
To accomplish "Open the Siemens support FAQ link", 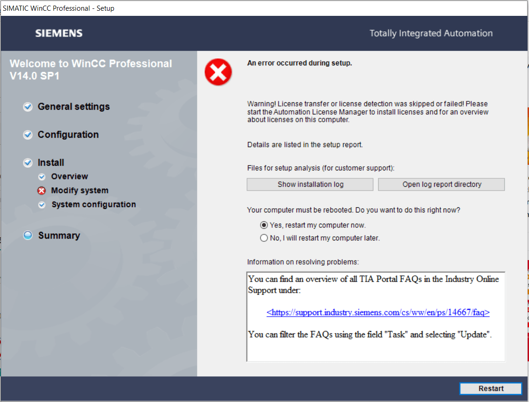I will (x=378, y=313).
